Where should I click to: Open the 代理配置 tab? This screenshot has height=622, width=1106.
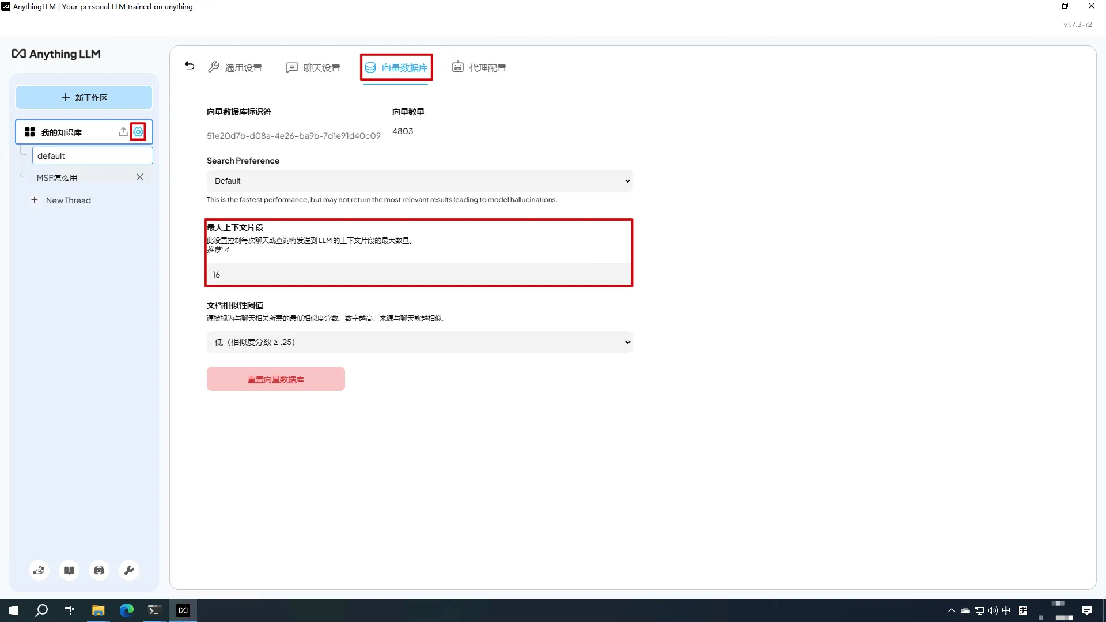(479, 68)
